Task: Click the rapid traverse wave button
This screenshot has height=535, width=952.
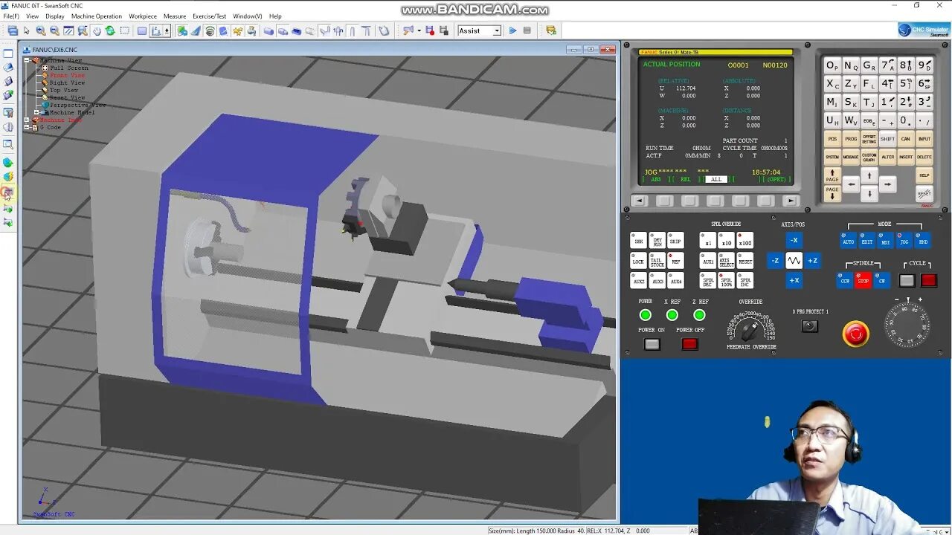Action: tap(794, 261)
